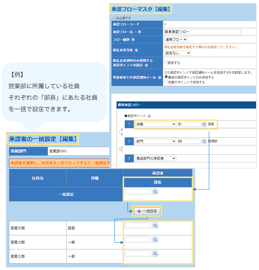Open approver search for 営業三郎

(155, 254)
